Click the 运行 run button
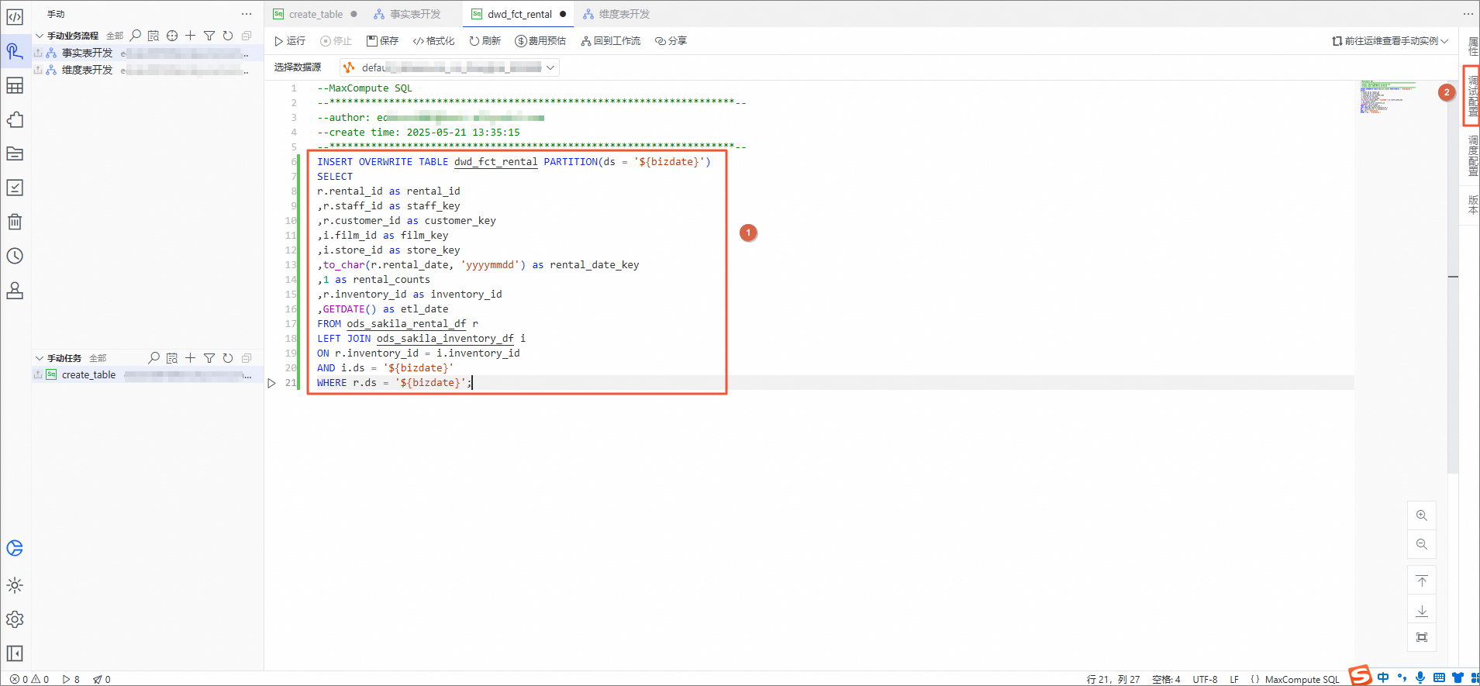 point(290,41)
